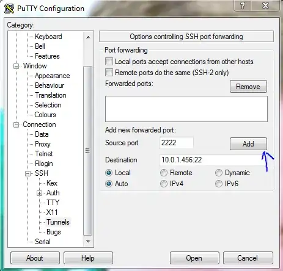Image resolution: width=283 pixels, height=271 pixels.
Task: Choose the IPv4 radio option
Action: click(x=164, y=184)
